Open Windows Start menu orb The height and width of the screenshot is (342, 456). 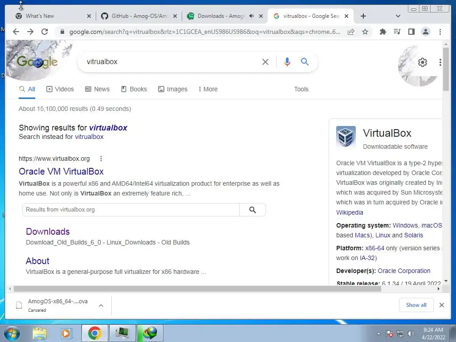[x=12, y=333]
